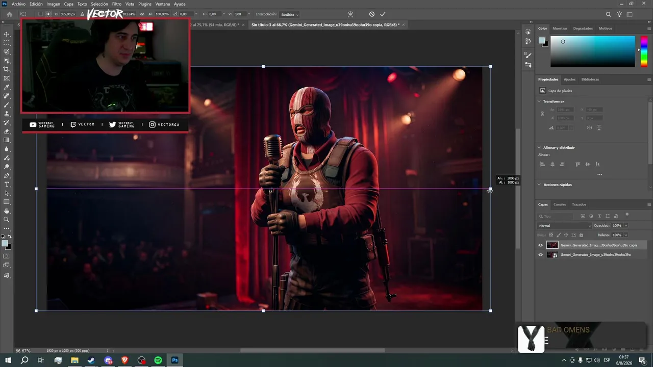The height and width of the screenshot is (367, 653).
Task: Select the Frame tool
Action: [7, 78]
